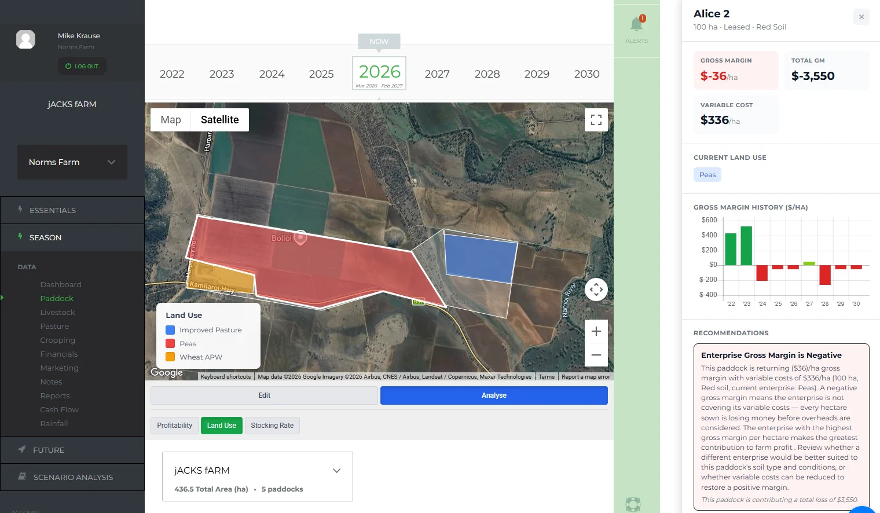
Task: Zoom out on the map
Action: click(596, 354)
